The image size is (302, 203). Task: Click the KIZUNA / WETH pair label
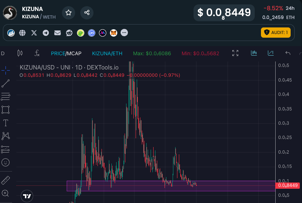39,17
